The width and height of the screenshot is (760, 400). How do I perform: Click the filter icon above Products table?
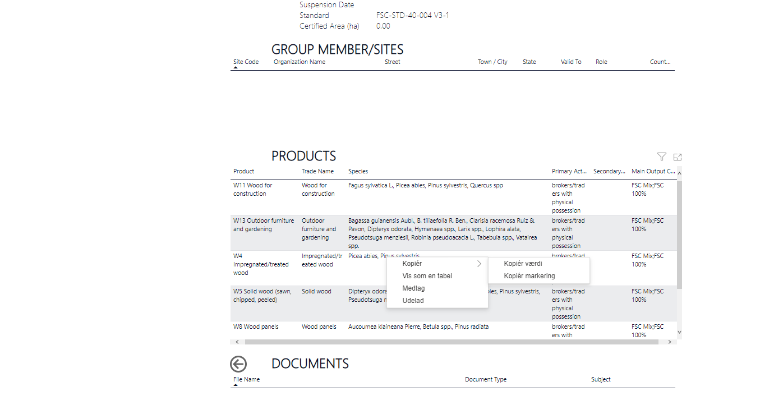click(662, 157)
